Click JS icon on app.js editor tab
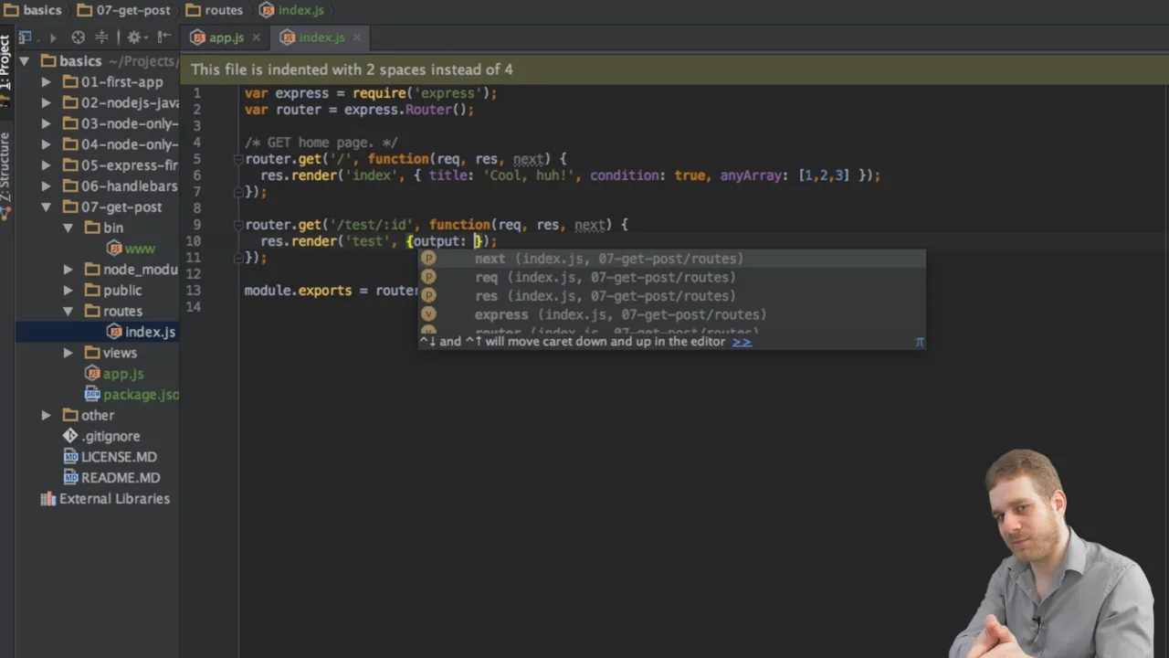 click(x=197, y=37)
